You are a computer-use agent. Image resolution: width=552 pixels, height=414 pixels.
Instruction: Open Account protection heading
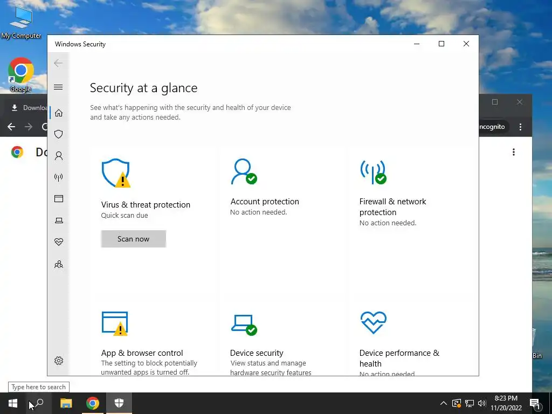point(265,202)
